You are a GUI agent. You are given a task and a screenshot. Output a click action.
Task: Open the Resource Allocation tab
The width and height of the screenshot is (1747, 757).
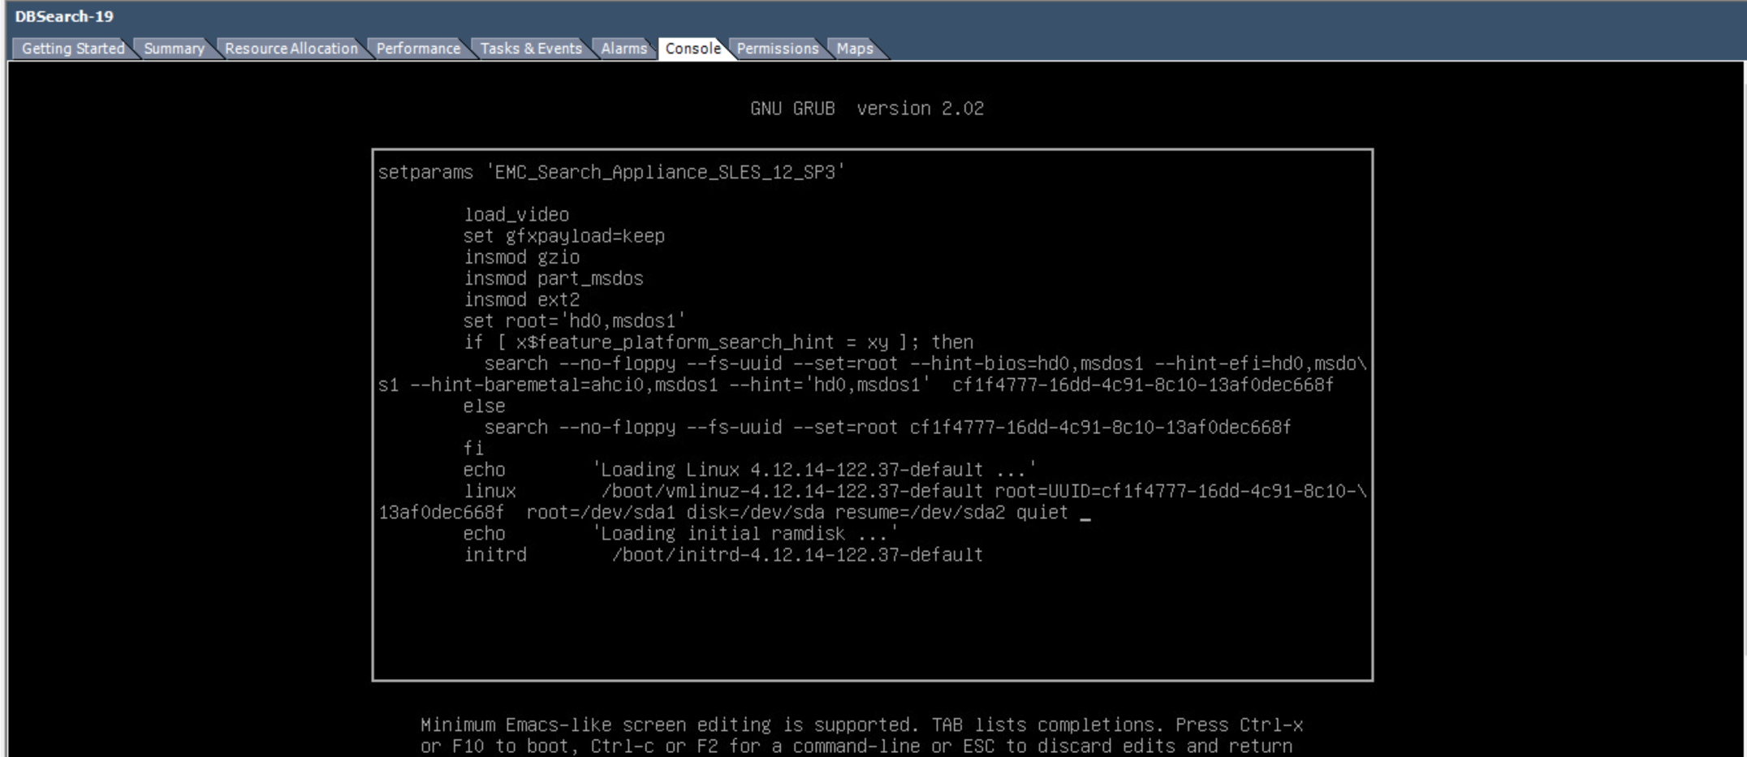(293, 49)
